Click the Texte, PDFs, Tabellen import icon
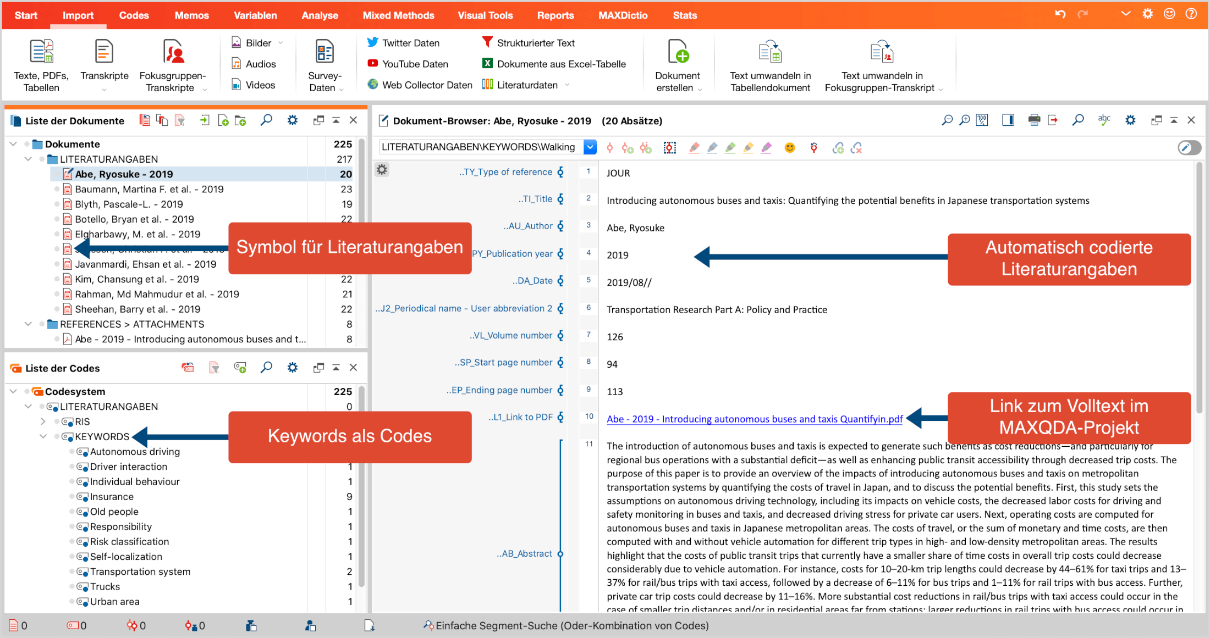 (x=41, y=52)
